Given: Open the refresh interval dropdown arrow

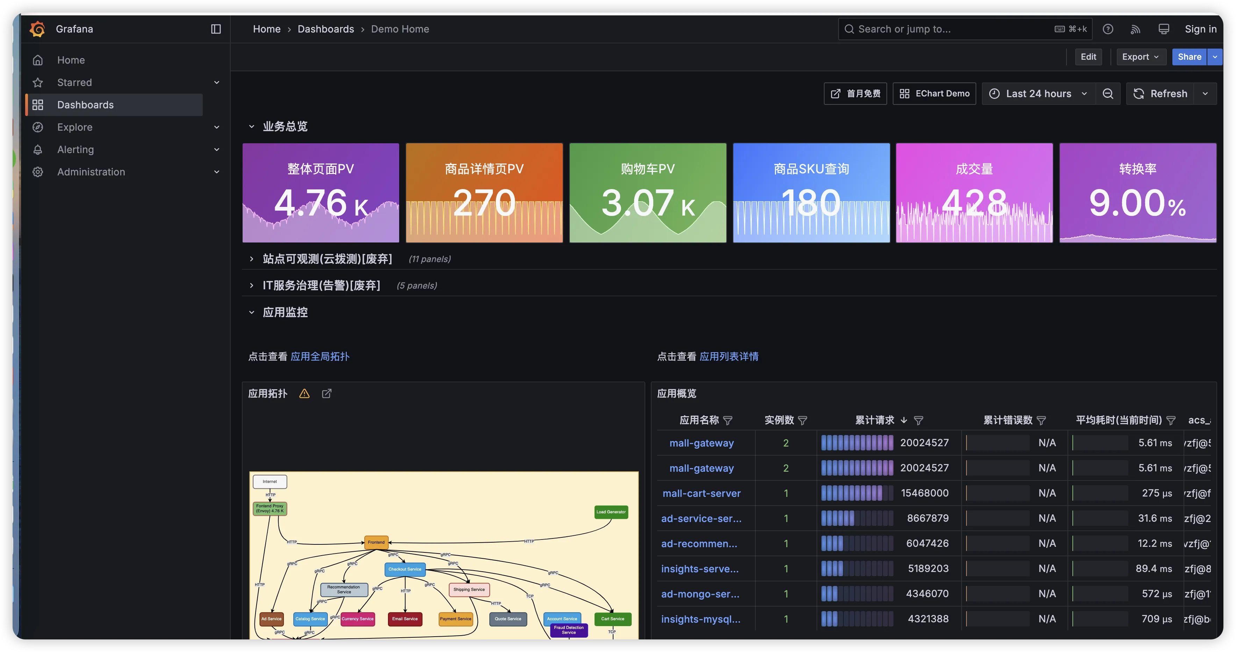Looking at the screenshot, I should [1205, 94].
